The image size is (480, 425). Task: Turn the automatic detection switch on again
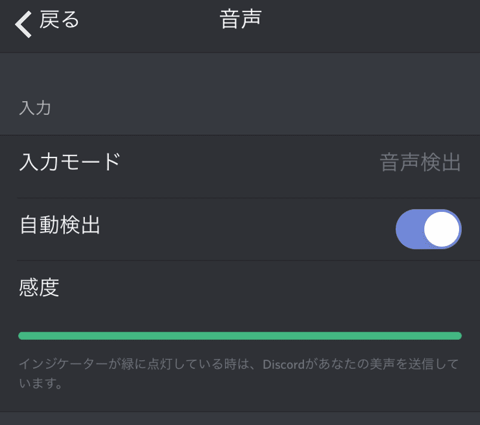(x=429, y=229)
